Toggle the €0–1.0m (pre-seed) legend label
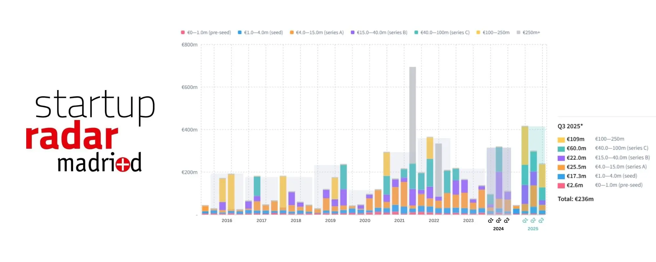This screenshot has height=262, width=656. [209, 32]
